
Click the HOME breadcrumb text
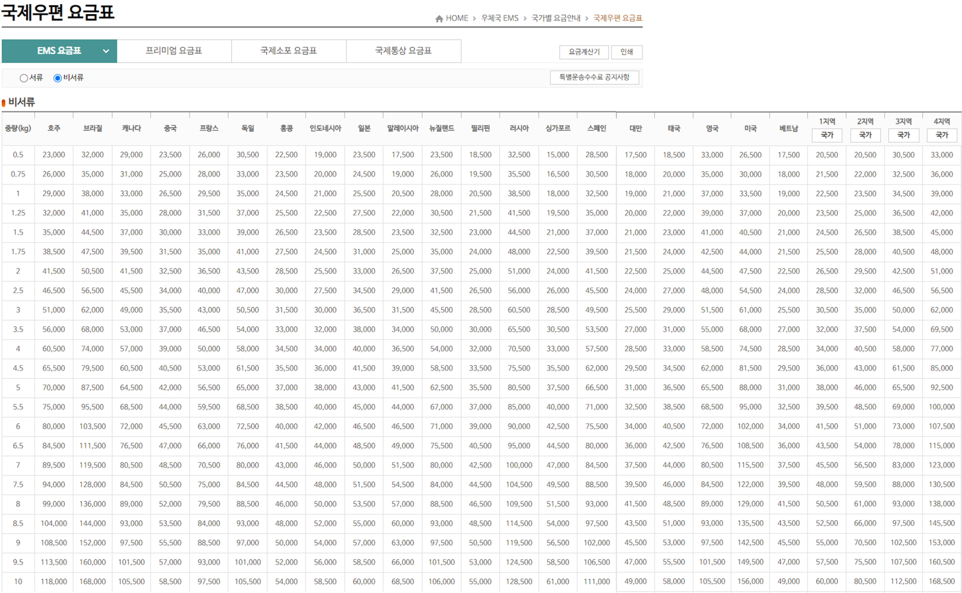pos(457,18)
